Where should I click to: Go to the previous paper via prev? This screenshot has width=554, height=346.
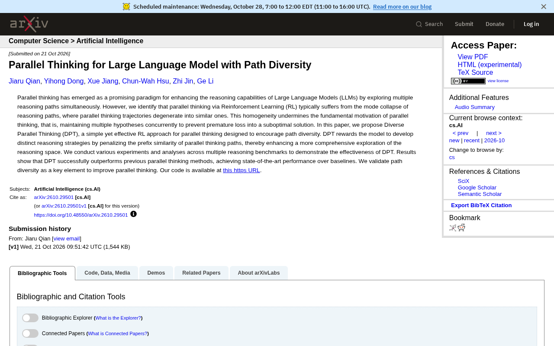(461, 133)
